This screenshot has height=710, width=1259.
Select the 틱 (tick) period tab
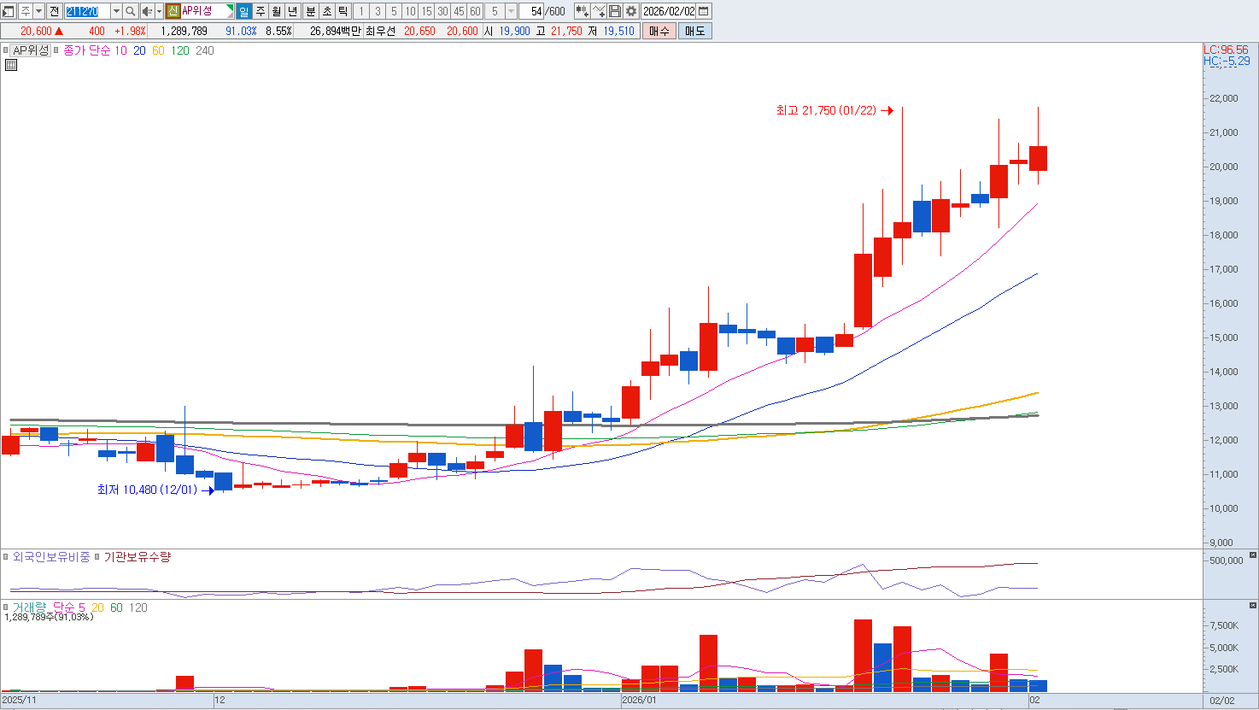click(343, 11)
